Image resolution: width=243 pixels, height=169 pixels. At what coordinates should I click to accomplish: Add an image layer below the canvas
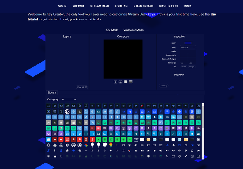120,82
